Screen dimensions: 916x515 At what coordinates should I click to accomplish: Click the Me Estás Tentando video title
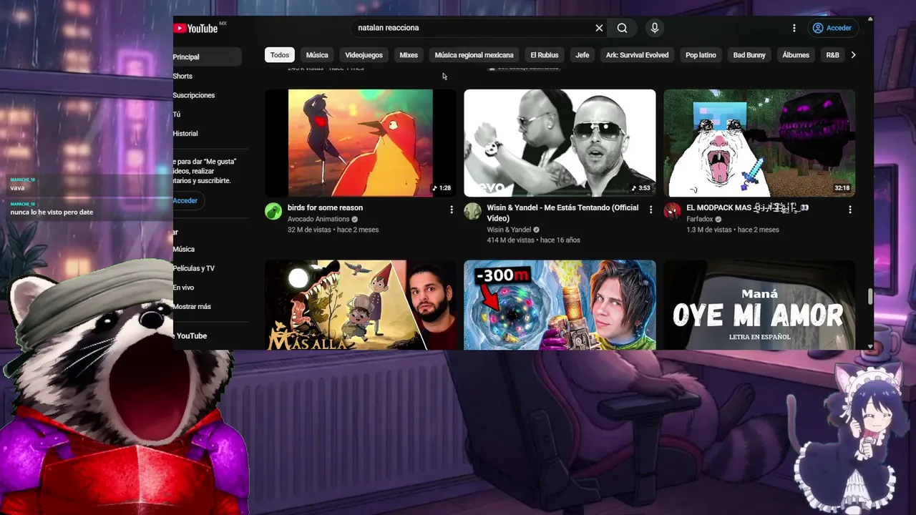(x=562, y=213)
